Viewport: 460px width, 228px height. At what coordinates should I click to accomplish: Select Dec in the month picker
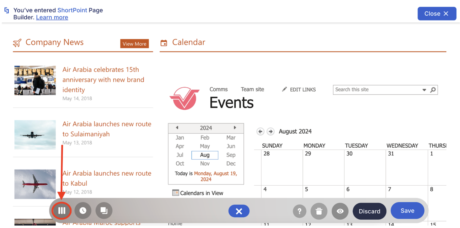[231, 164]
